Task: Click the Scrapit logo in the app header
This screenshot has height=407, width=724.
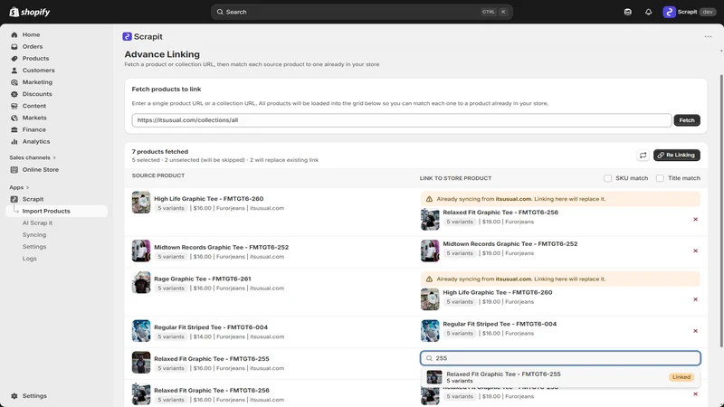Action: (x=127, y=36)
